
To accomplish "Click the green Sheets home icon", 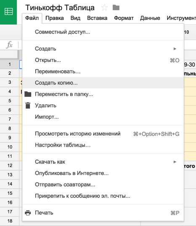I will pyautogui.click(x=8, y=12).
